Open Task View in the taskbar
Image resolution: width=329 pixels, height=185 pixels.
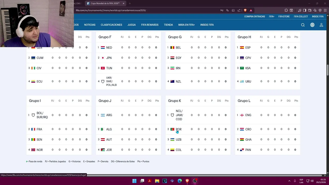pyautogui.click(x=142, y=181)
